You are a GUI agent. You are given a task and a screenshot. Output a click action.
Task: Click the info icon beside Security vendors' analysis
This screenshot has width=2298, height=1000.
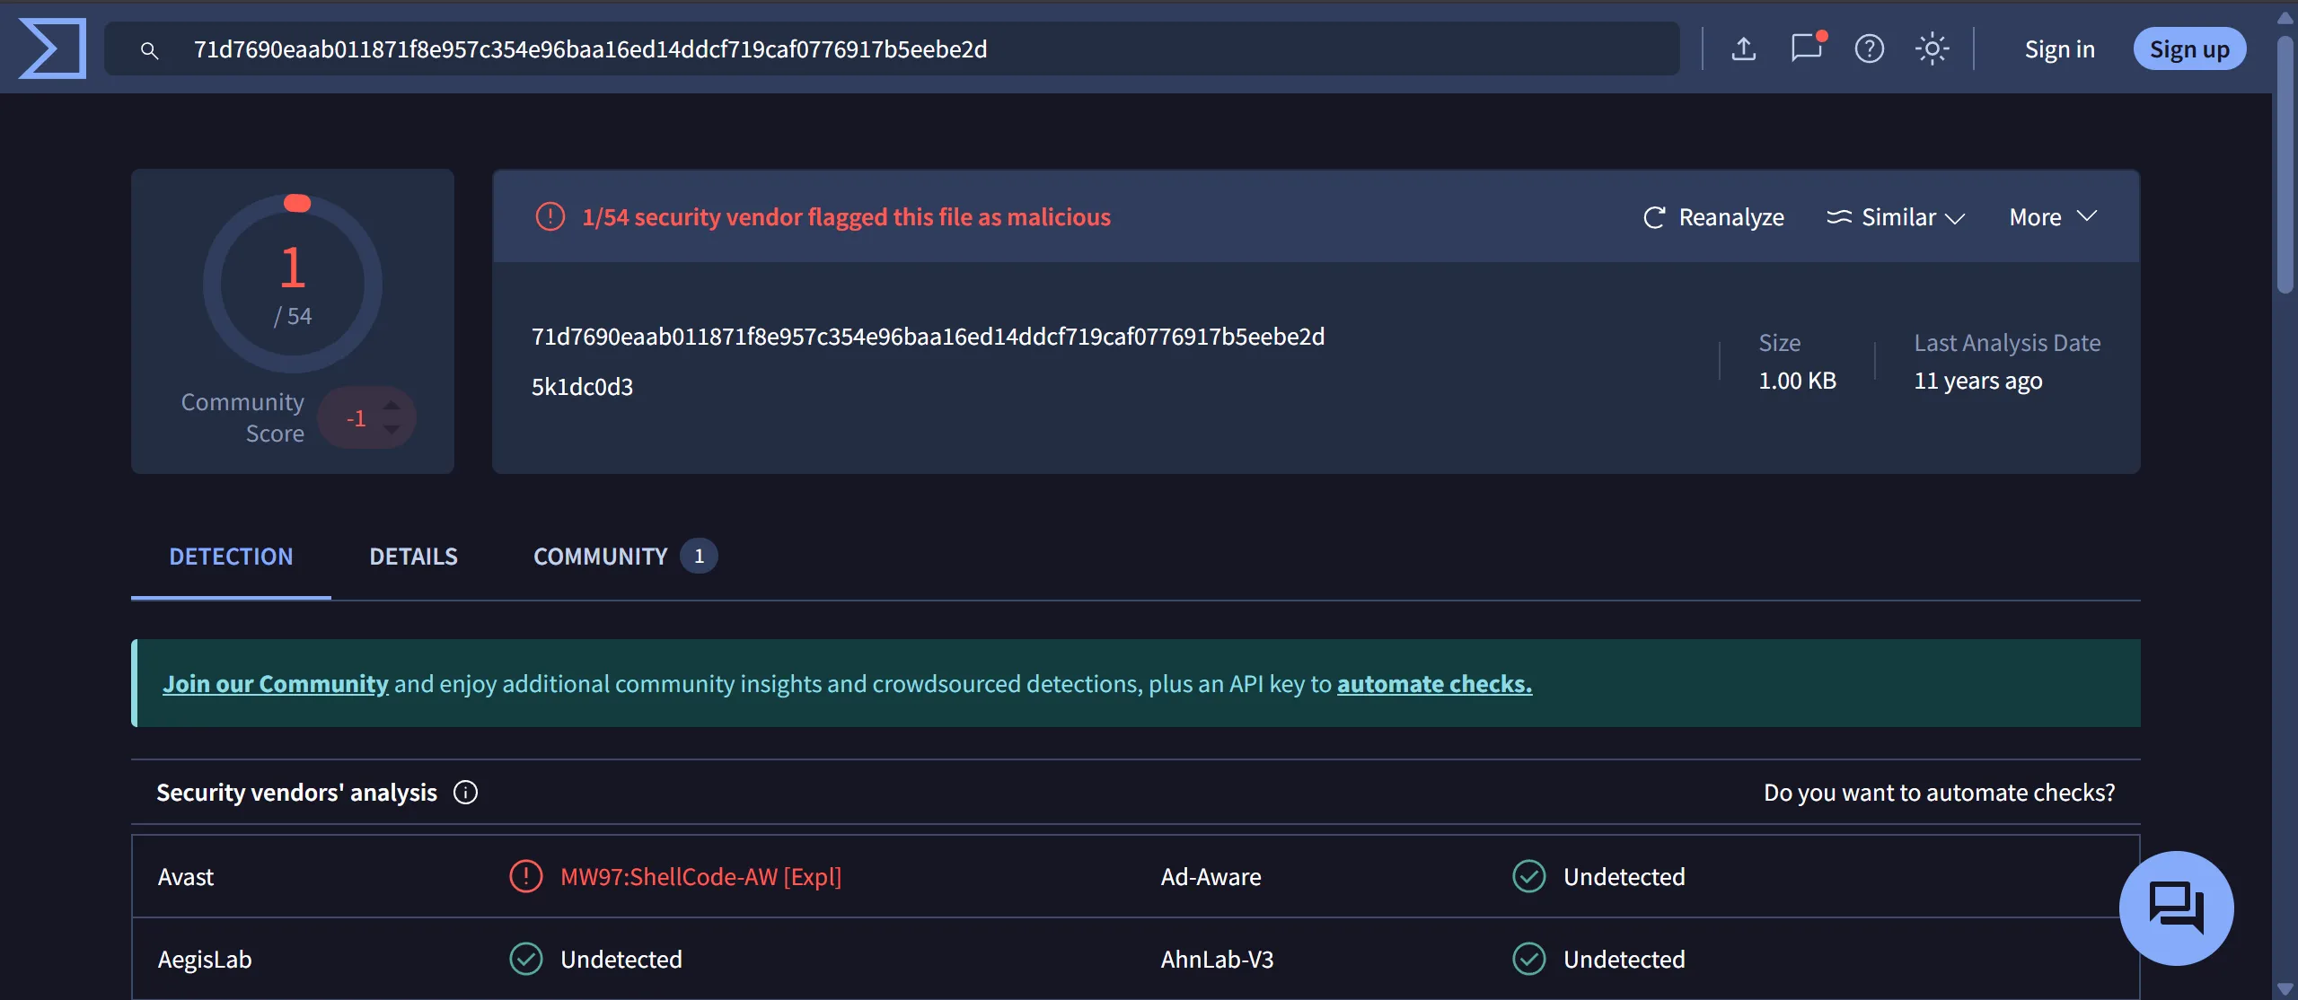coord(465,793)
